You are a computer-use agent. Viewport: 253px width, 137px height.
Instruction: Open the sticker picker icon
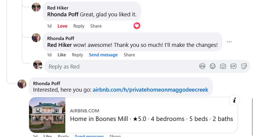(244, 66)
